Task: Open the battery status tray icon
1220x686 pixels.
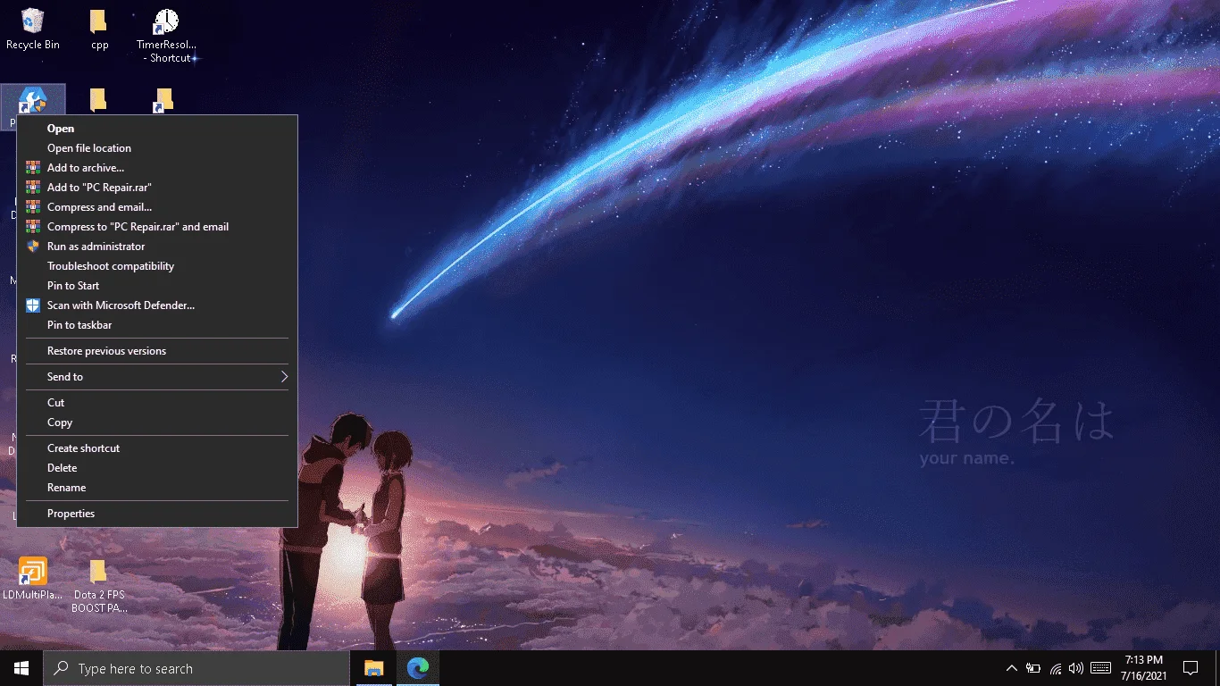Action: click(1033, 668)
